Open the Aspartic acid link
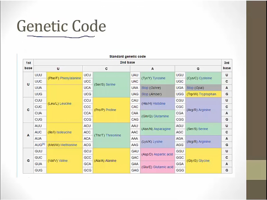The height and width of the screenshot is (200, 267). (x=163, y=154)
